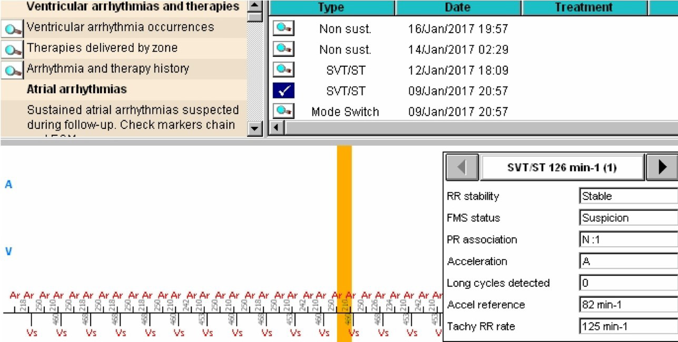Image resolution: width=678 pixels, height=342 pixels.
Task: Sort episodes by Type column header
Action: point(331,7)
